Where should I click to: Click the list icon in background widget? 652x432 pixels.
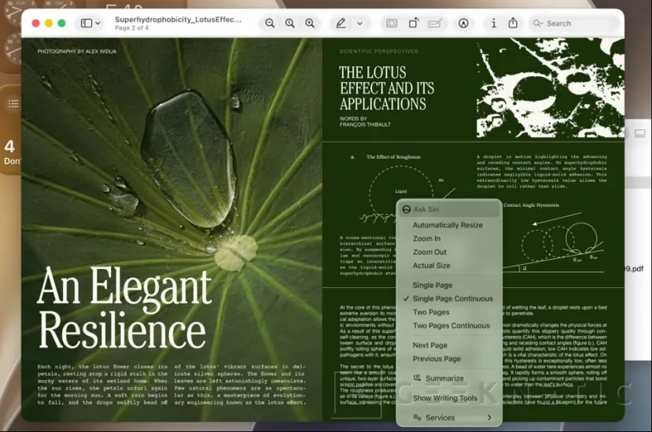click(x=13, y=103)
